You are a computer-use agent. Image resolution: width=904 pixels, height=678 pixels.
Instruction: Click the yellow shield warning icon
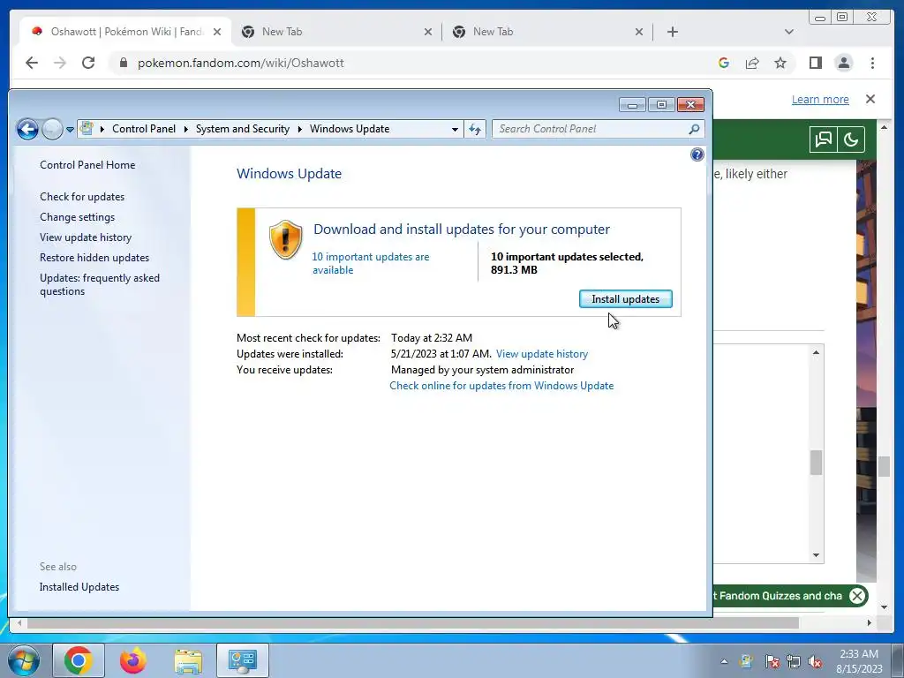tap(285, 239)
